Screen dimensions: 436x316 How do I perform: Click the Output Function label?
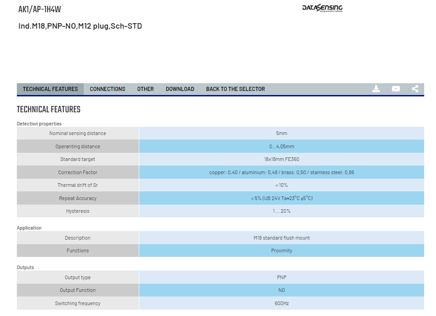pos(77,290)
